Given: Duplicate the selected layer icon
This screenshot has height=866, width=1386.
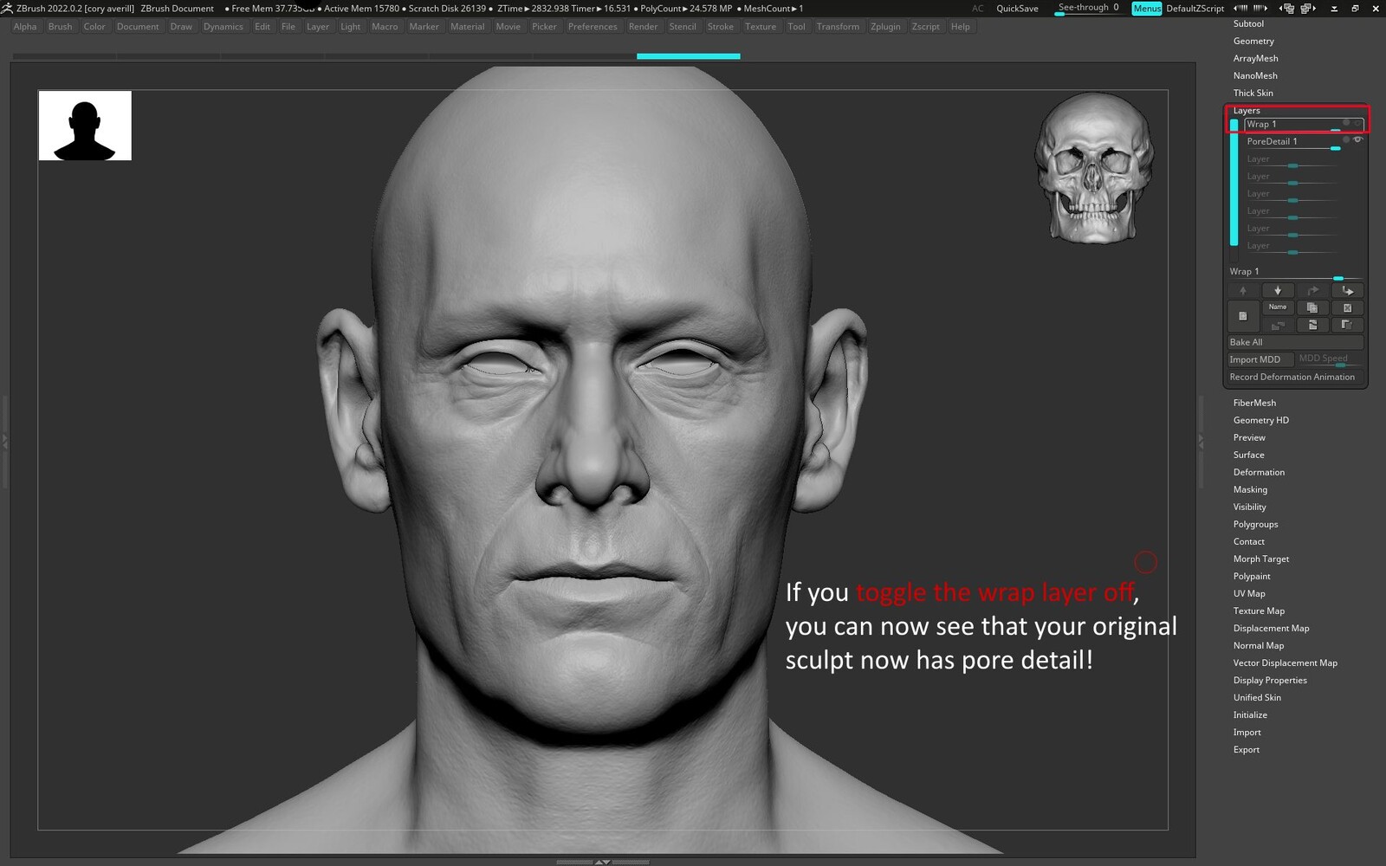Looking at the screenshot, I should tap(1312, 307).
